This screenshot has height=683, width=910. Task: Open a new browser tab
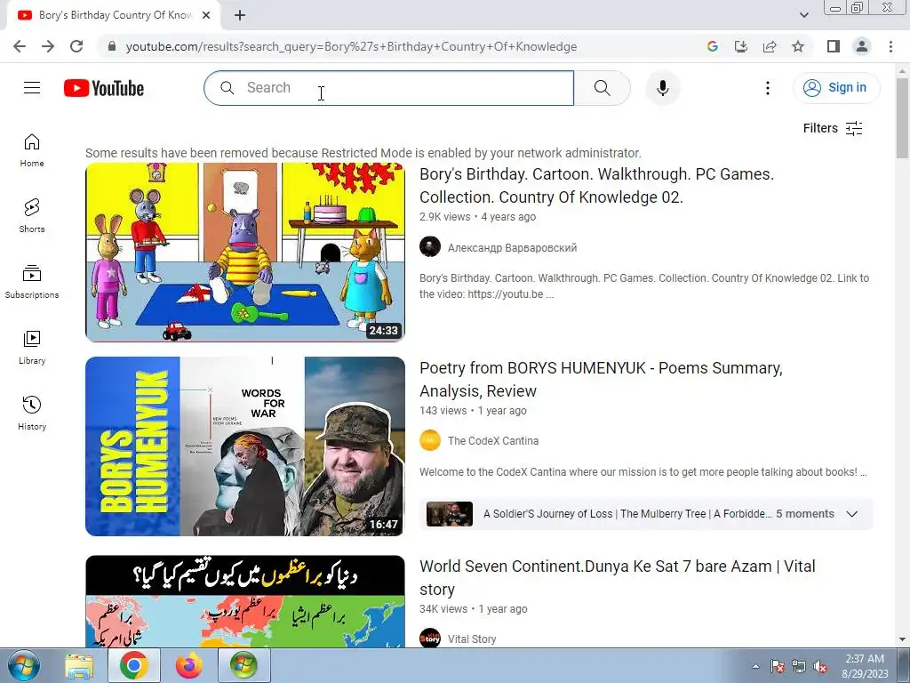point(240,15)
